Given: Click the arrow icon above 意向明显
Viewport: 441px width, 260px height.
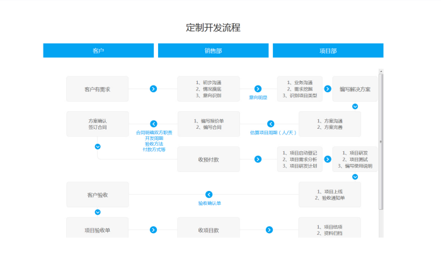Looking at the screenshot, I should tap(258, 89).
